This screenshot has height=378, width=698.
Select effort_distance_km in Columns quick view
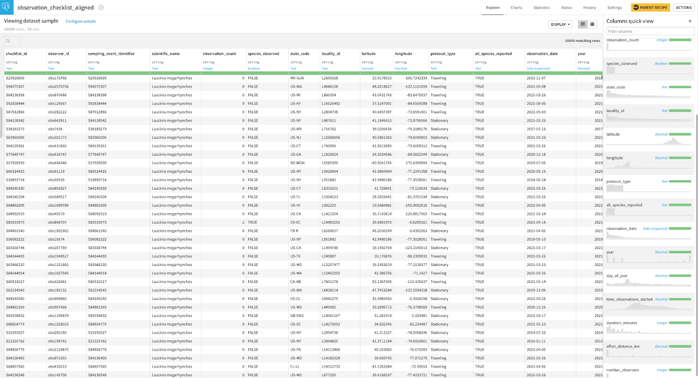pos(623,347)
